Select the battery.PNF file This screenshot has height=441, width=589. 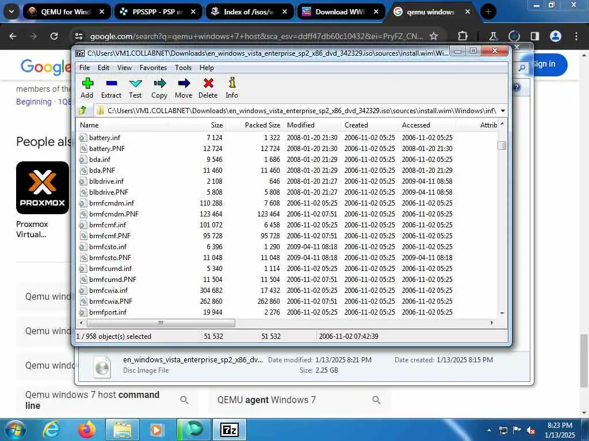(106, 149)
